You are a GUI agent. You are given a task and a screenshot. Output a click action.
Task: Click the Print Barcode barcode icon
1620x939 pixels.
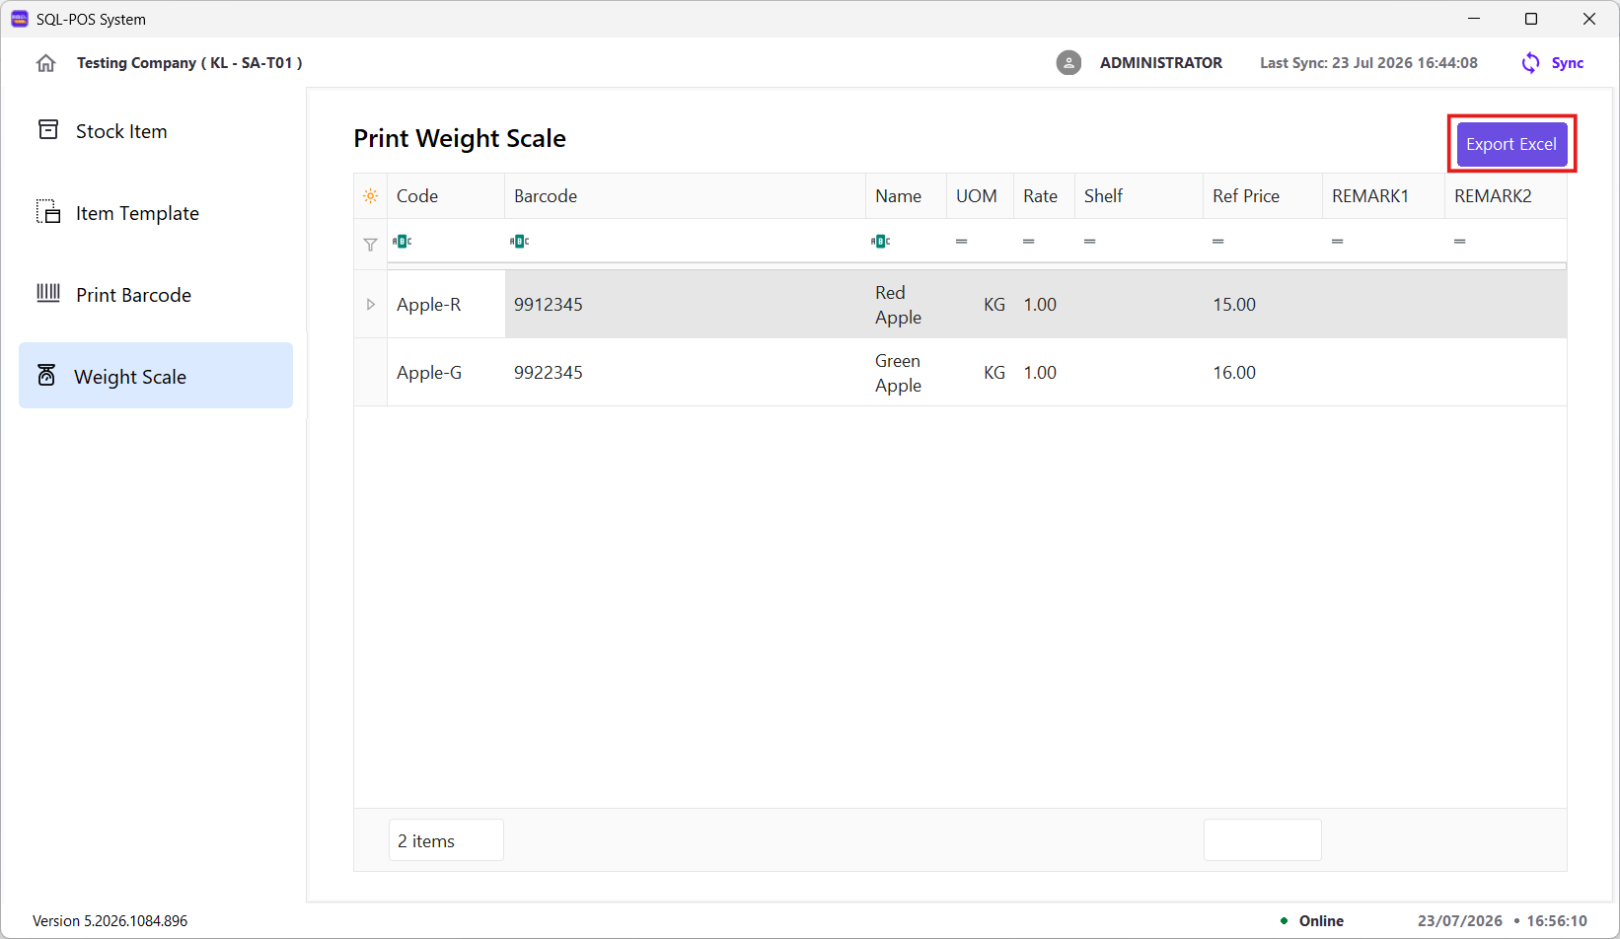[x=48, y=293]
